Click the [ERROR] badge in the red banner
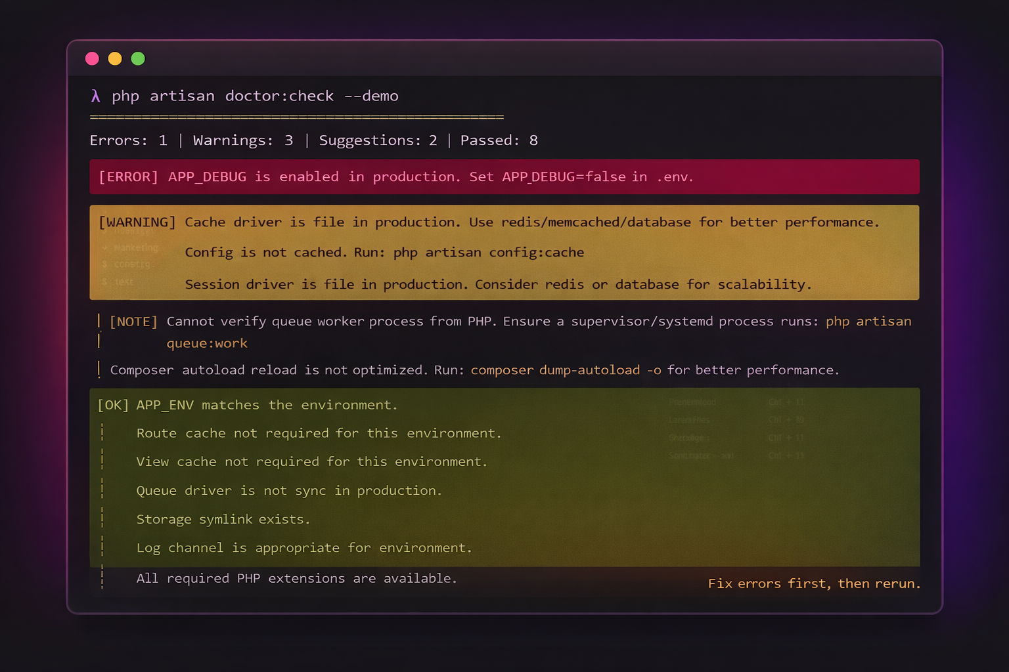Screen dimensions: 1009x672 coord(129,177)
